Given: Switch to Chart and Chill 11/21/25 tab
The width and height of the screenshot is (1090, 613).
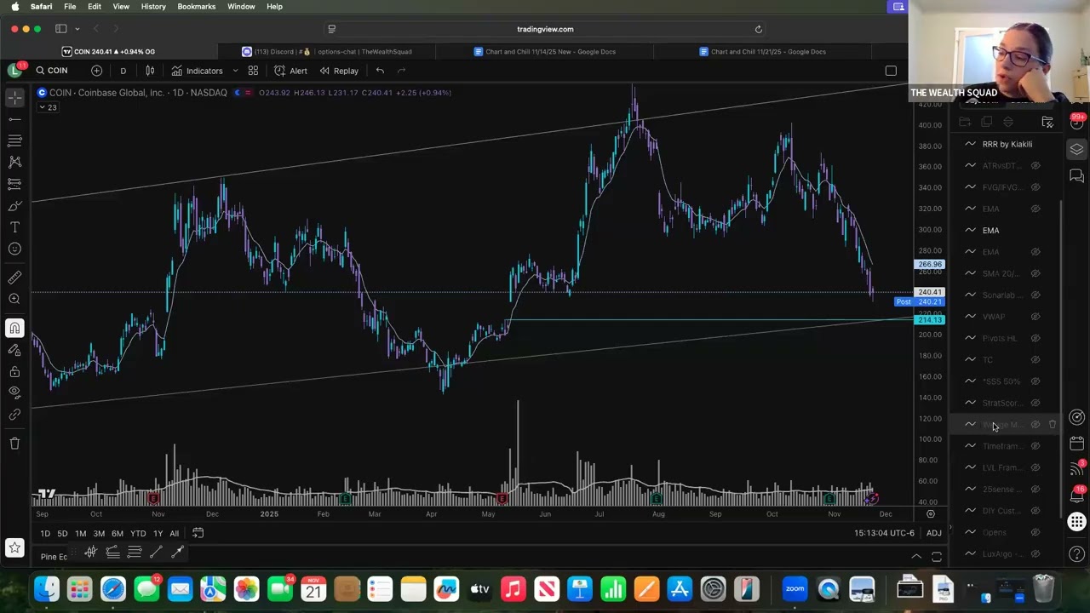Looking at the screenshot, I should (x=762, y=51).
